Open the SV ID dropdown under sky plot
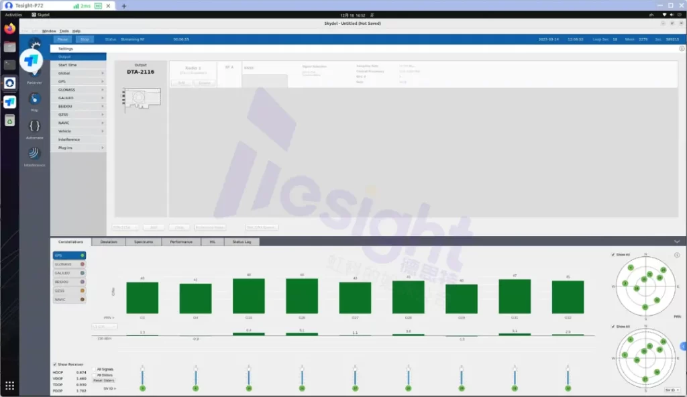 [x=671, y=390]
